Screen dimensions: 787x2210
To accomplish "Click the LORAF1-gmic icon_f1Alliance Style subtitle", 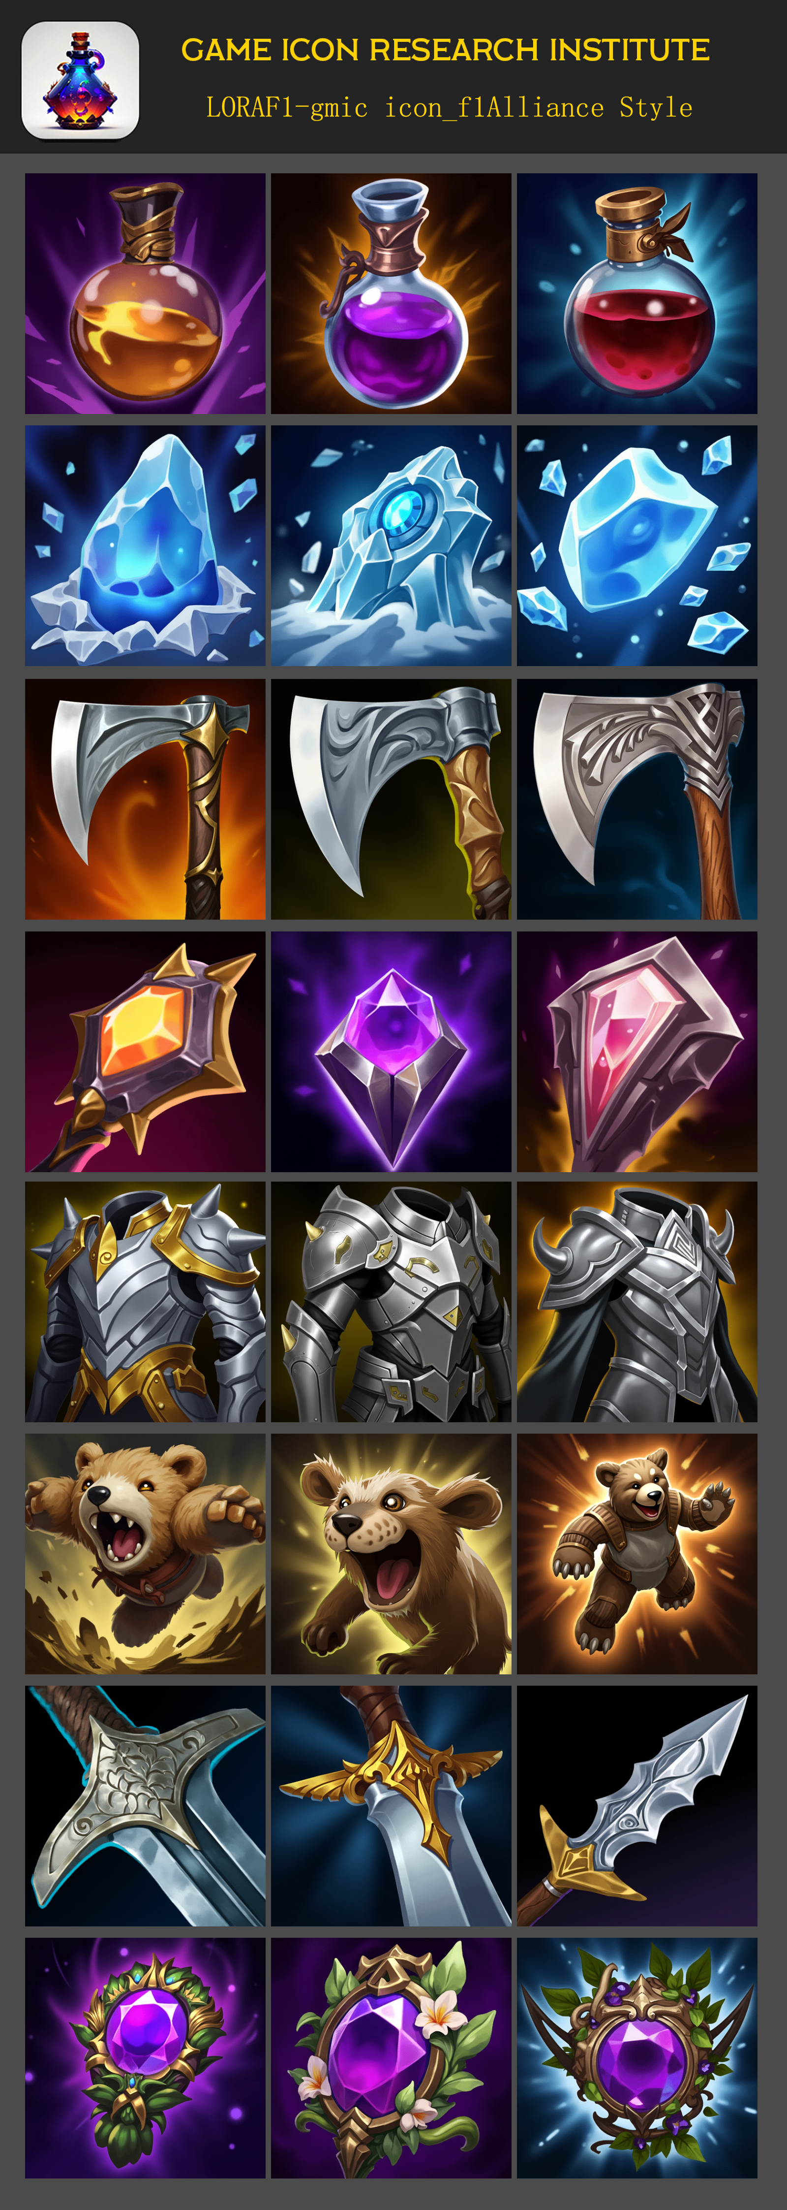I will pyautogui.click(x=449, y=107).
